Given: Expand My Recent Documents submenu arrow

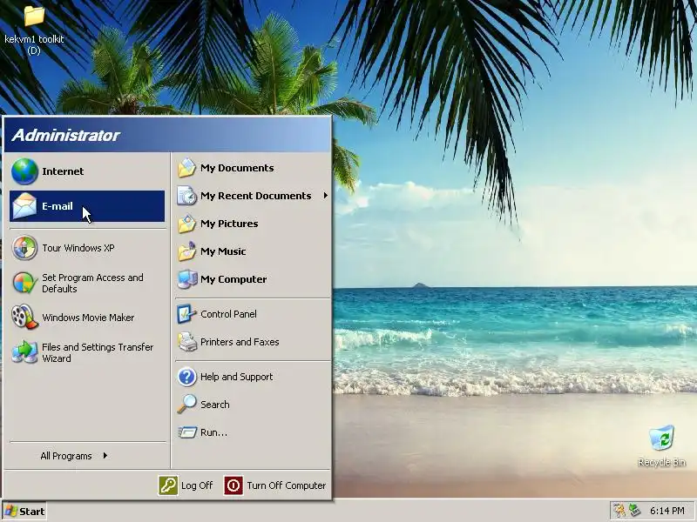Looking at the screenshot, I should tap(325, 195).
